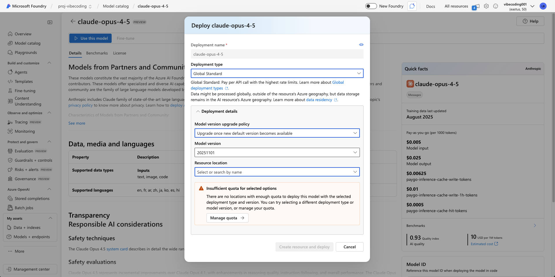This screenshot has height=277, width=555.
Task: Open Model catalog in sidebar
Action: [x=28, y=43]
